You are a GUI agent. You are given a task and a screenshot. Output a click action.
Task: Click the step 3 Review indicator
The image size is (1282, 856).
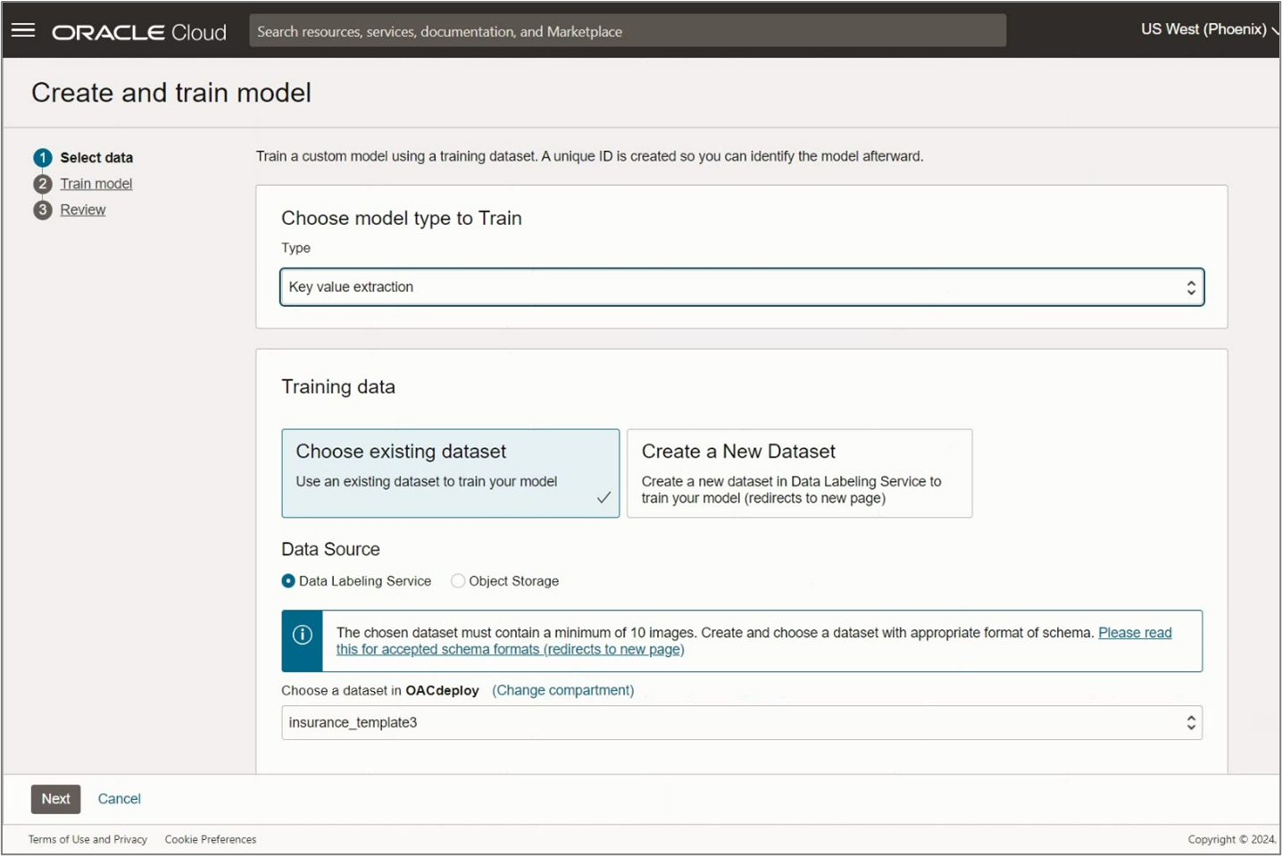click(42, 210)
